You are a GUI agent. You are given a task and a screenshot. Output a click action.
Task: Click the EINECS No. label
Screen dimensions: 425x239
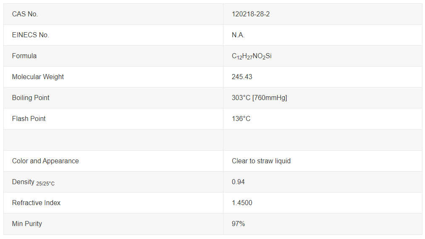tap(30, 35)
